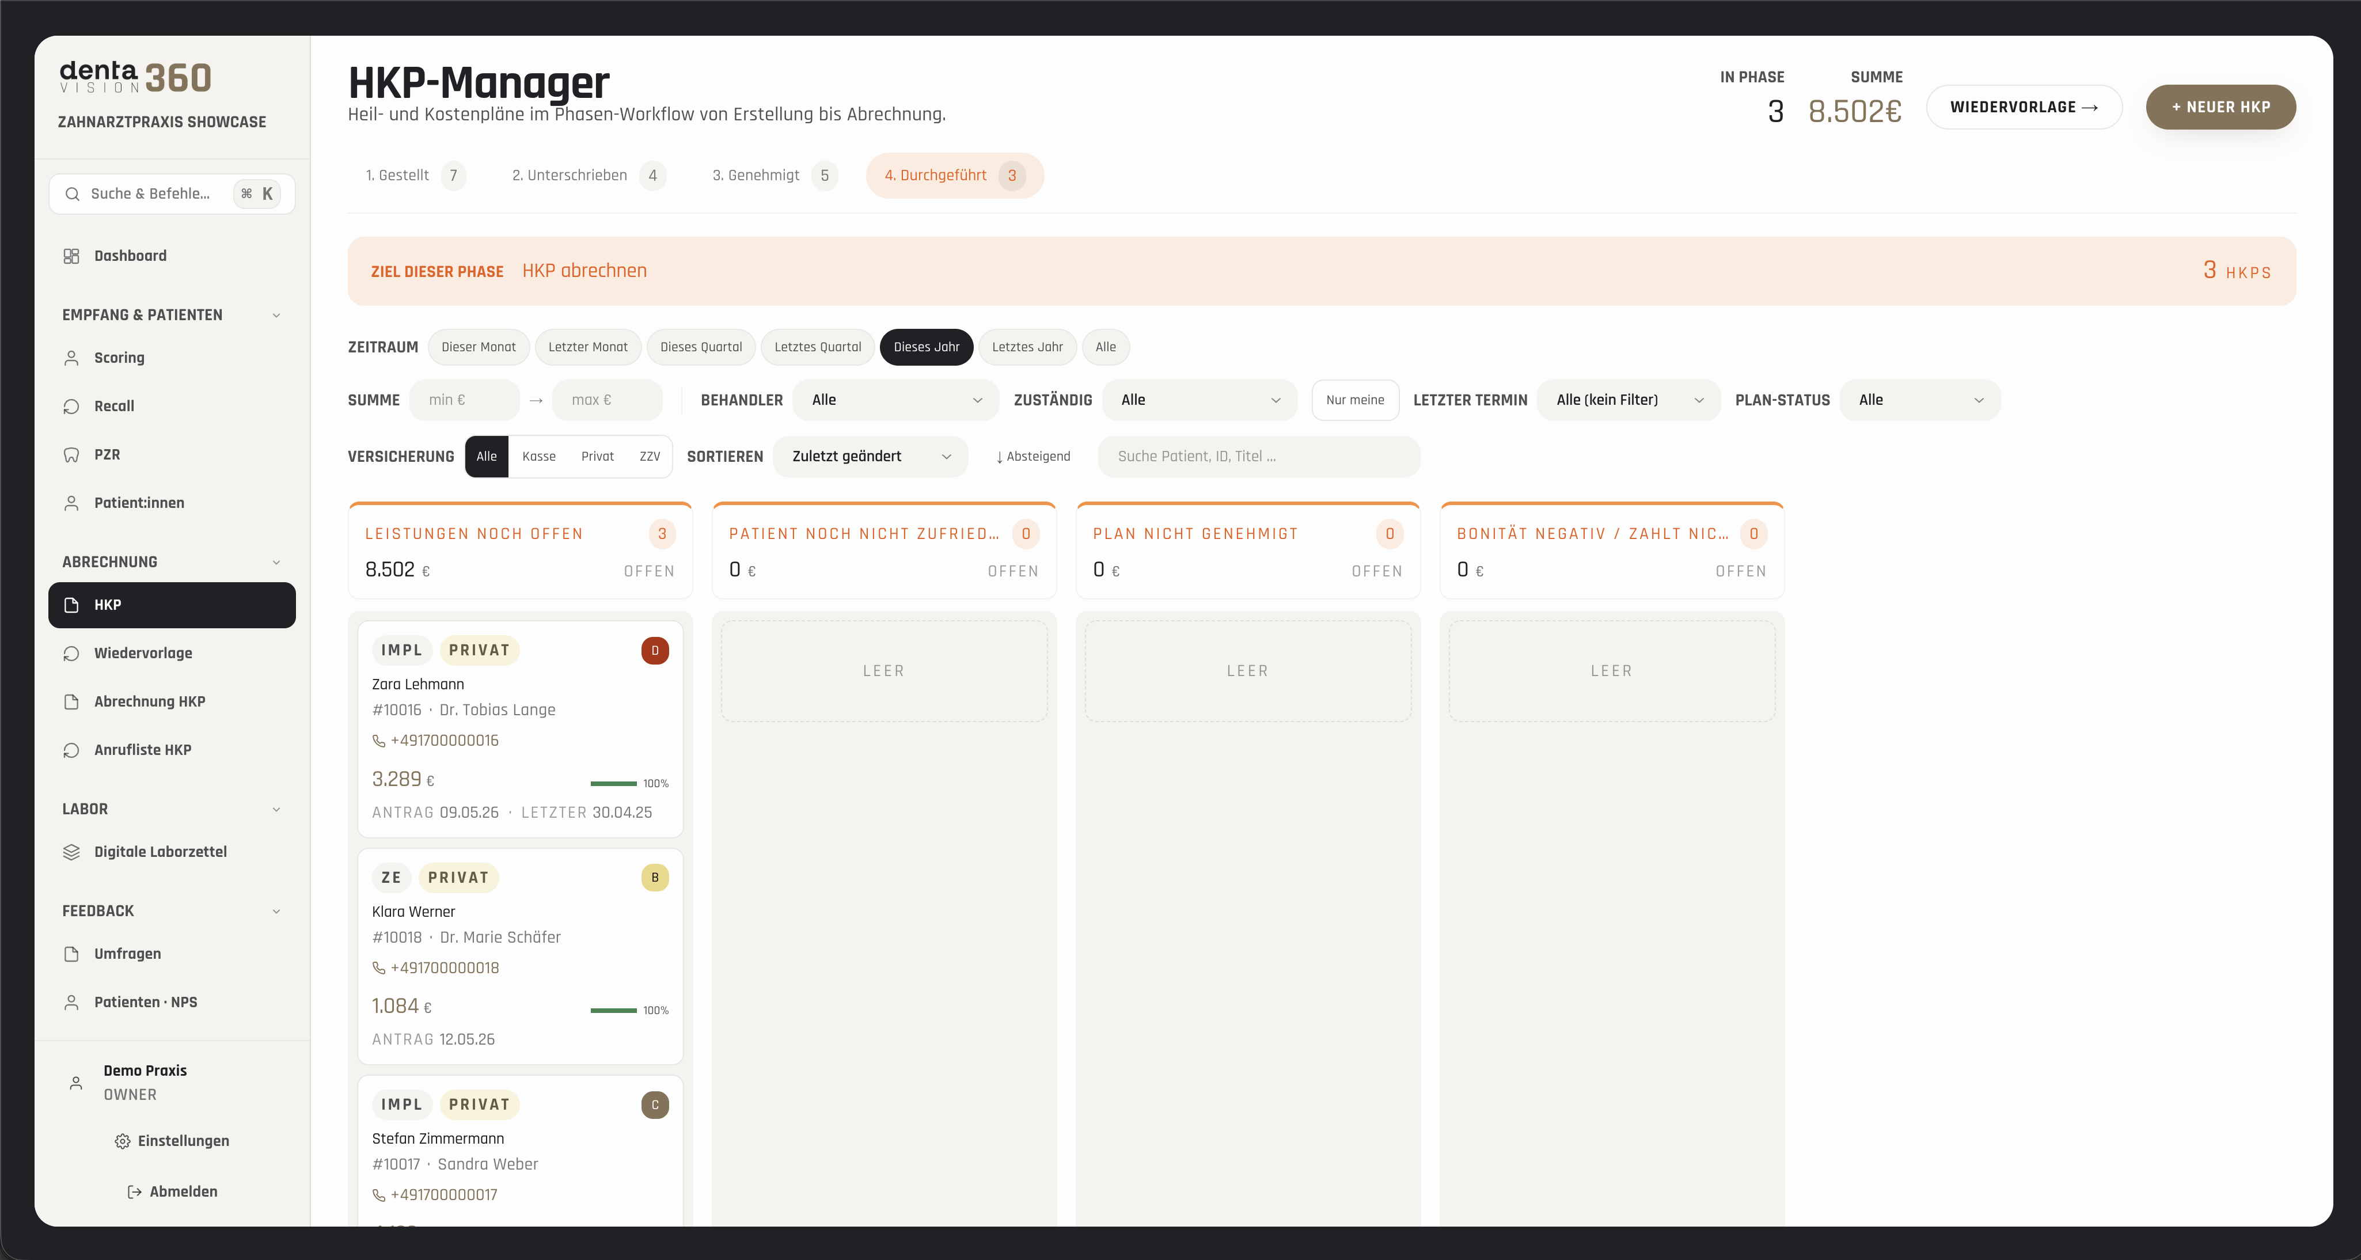Select the Letzter Monat period chip

click(587, 347)
